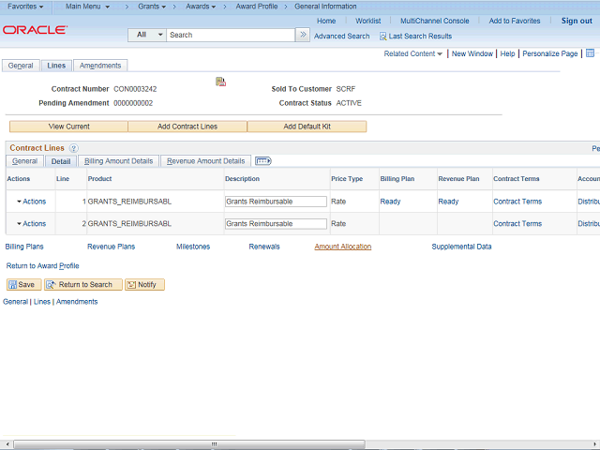600x450 pixels.
Task: Expand the Grants breadcrumb menu
Action: [x=152, y=7]
